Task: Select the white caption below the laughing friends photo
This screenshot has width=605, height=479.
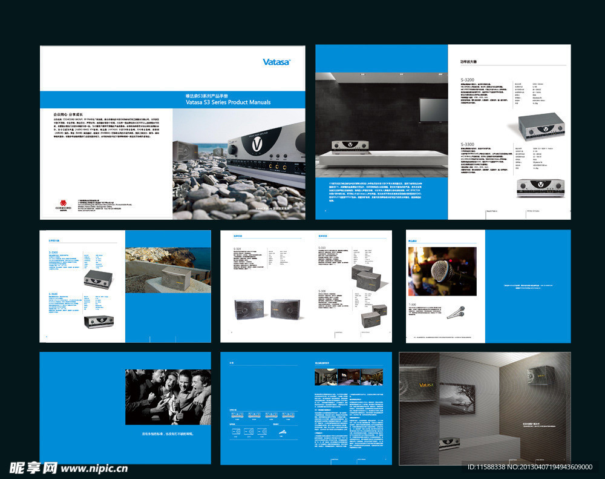Action: pyautogui.click(x=168, y=434)
